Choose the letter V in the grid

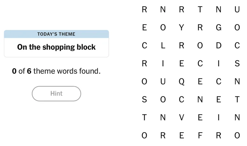pos(182,118)
